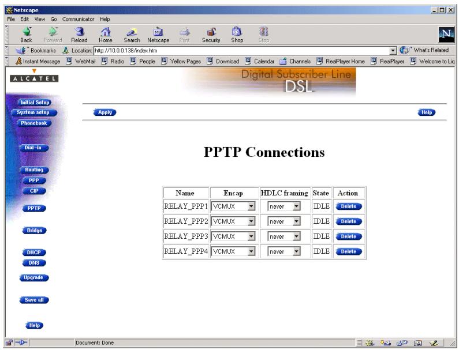Viewport: 459px width, 350px height.
Task: Click the What's Related icon
Action: click(405, 50)
